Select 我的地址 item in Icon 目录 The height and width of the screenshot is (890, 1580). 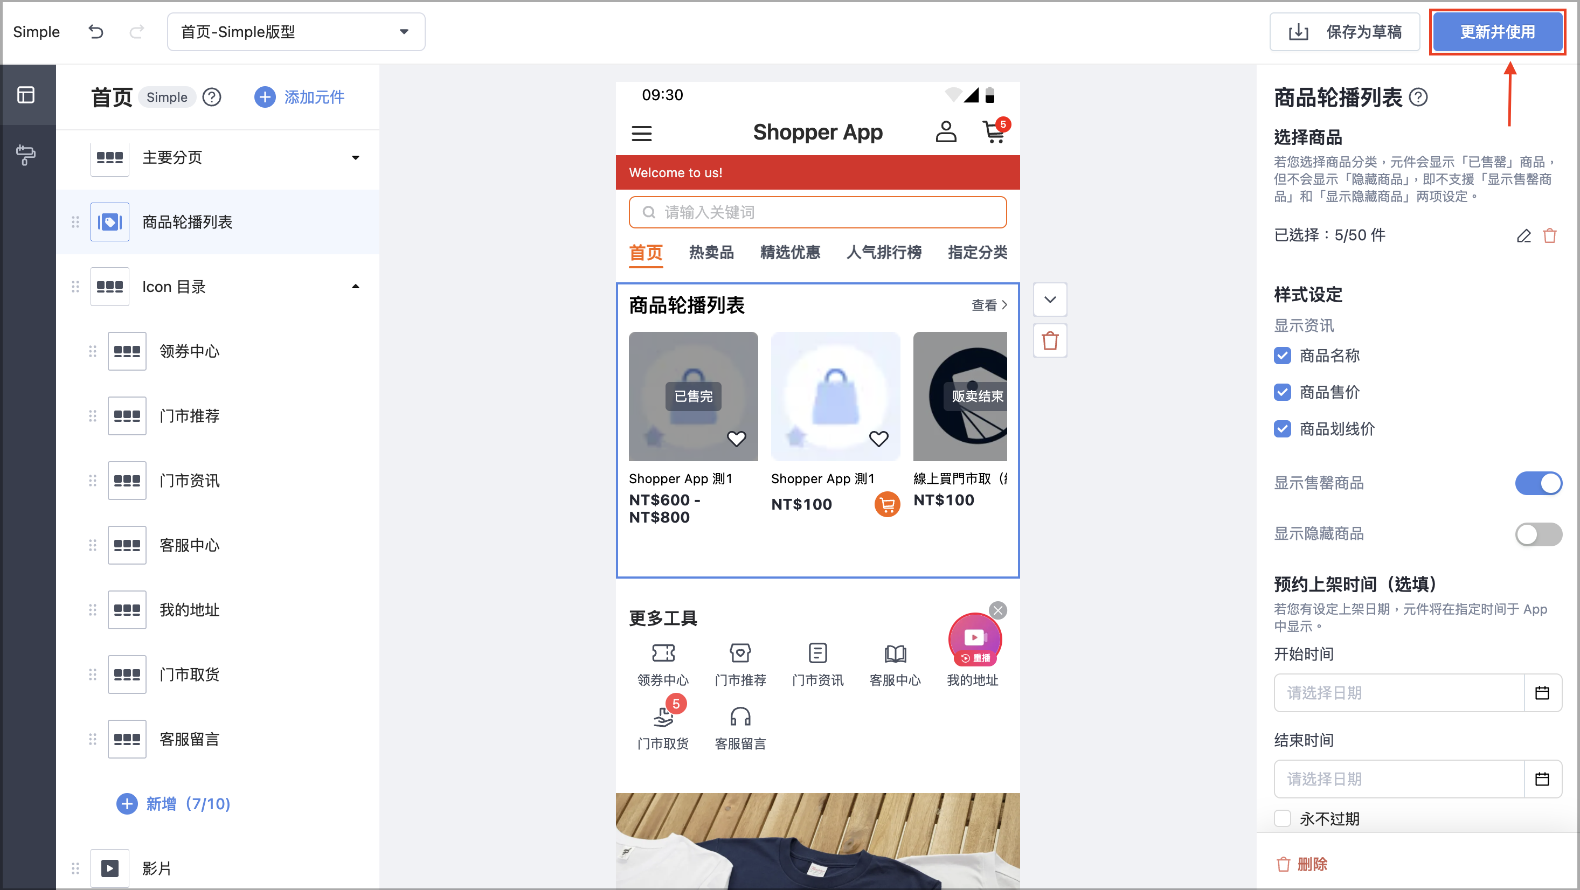coord(218,610)
